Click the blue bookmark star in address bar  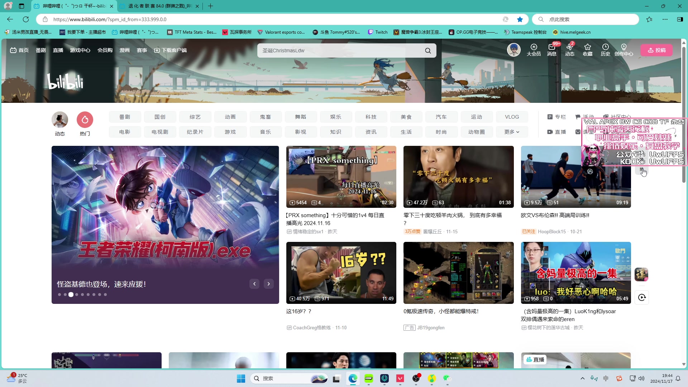(520, 19)
